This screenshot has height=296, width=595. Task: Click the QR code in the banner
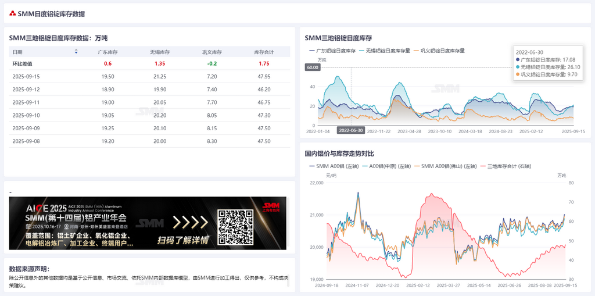[236, 227]
